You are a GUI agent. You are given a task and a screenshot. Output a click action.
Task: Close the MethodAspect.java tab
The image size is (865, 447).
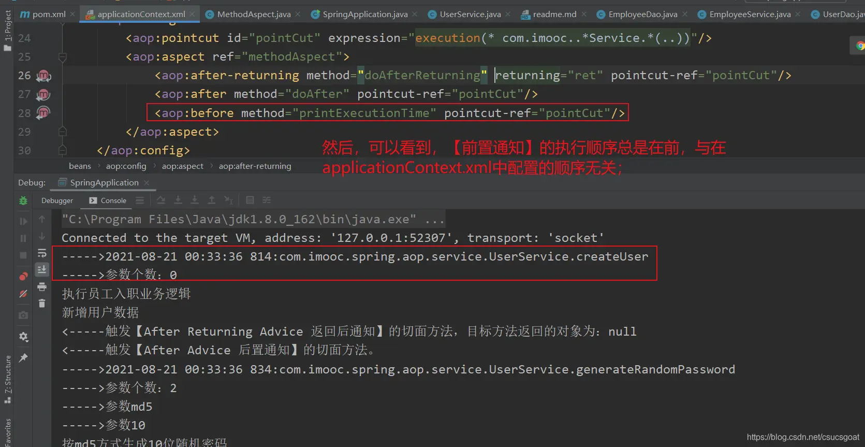point(298,14)
